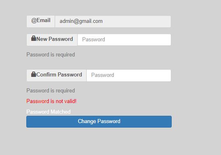Click the red Password is not valid message
This screenshot has height=155, width=221.
pos(51,101)
